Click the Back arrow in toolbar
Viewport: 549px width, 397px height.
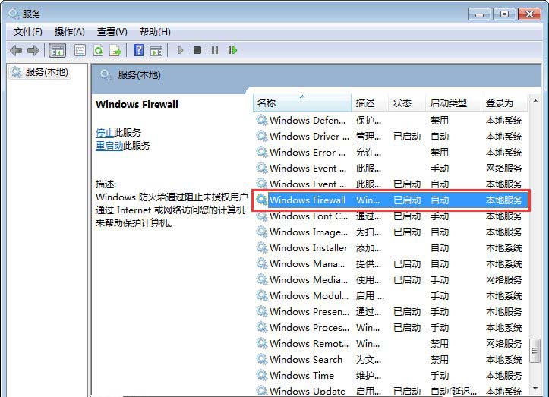click(x=16, y=50)
